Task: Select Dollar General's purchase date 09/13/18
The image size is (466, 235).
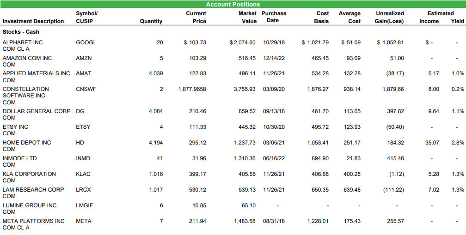Action: coord(274,111)
